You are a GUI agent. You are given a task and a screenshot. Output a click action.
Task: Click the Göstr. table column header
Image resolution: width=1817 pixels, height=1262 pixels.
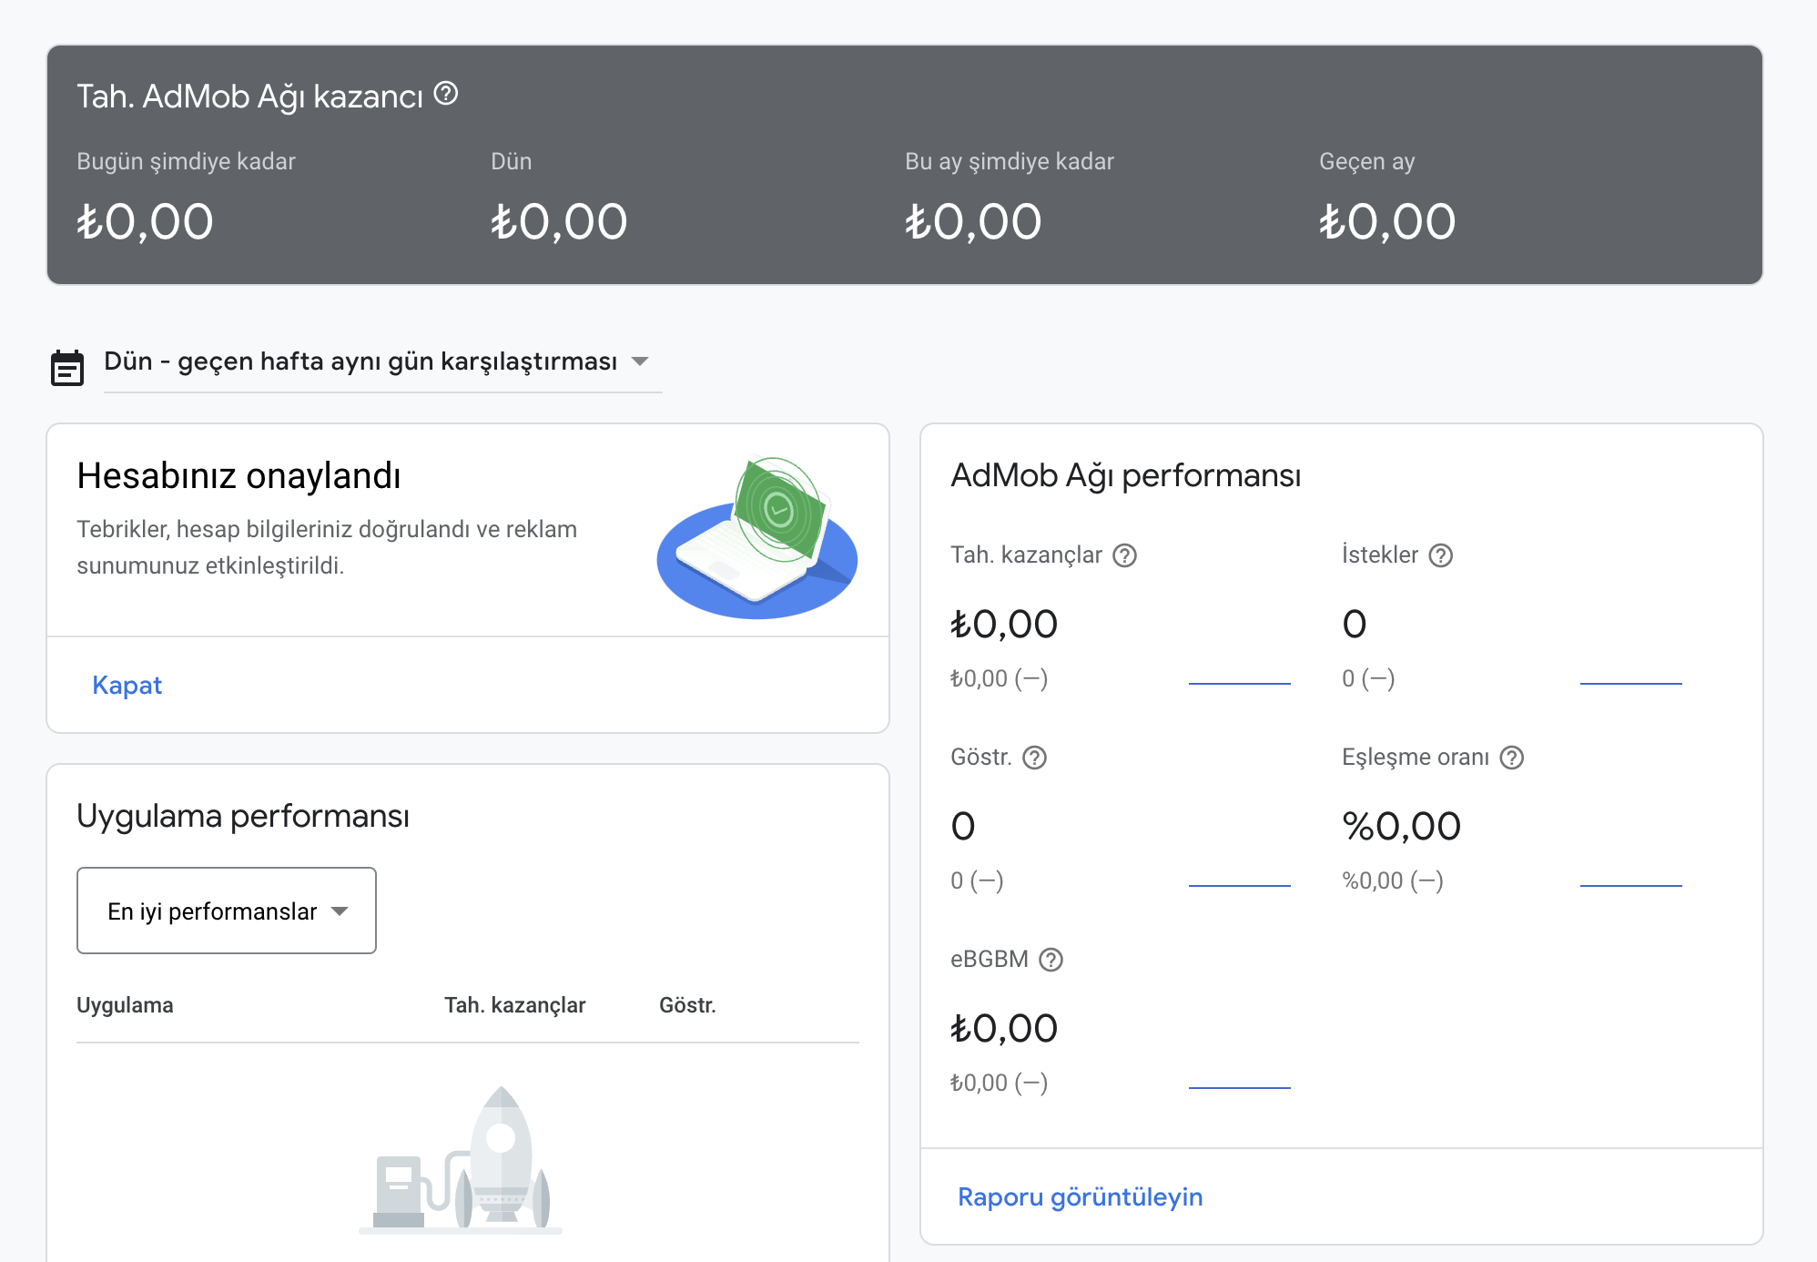(687, 1005)
